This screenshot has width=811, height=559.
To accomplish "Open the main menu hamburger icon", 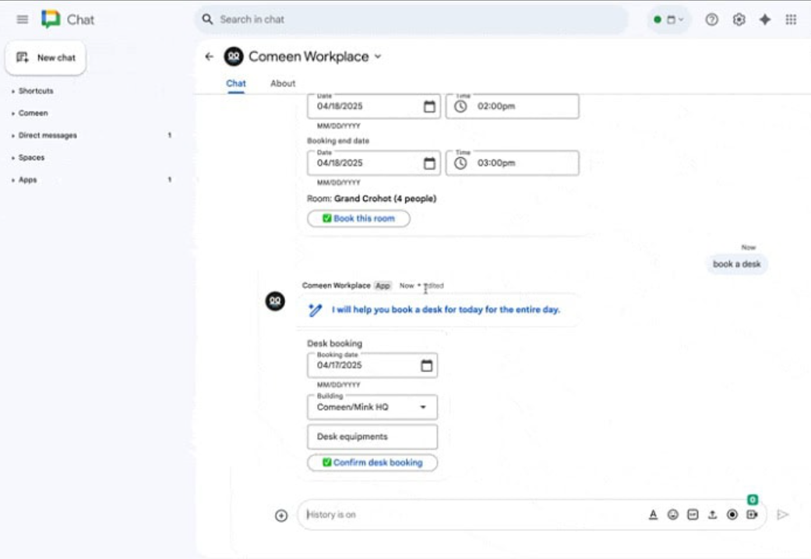I will (x=23, y=19).
